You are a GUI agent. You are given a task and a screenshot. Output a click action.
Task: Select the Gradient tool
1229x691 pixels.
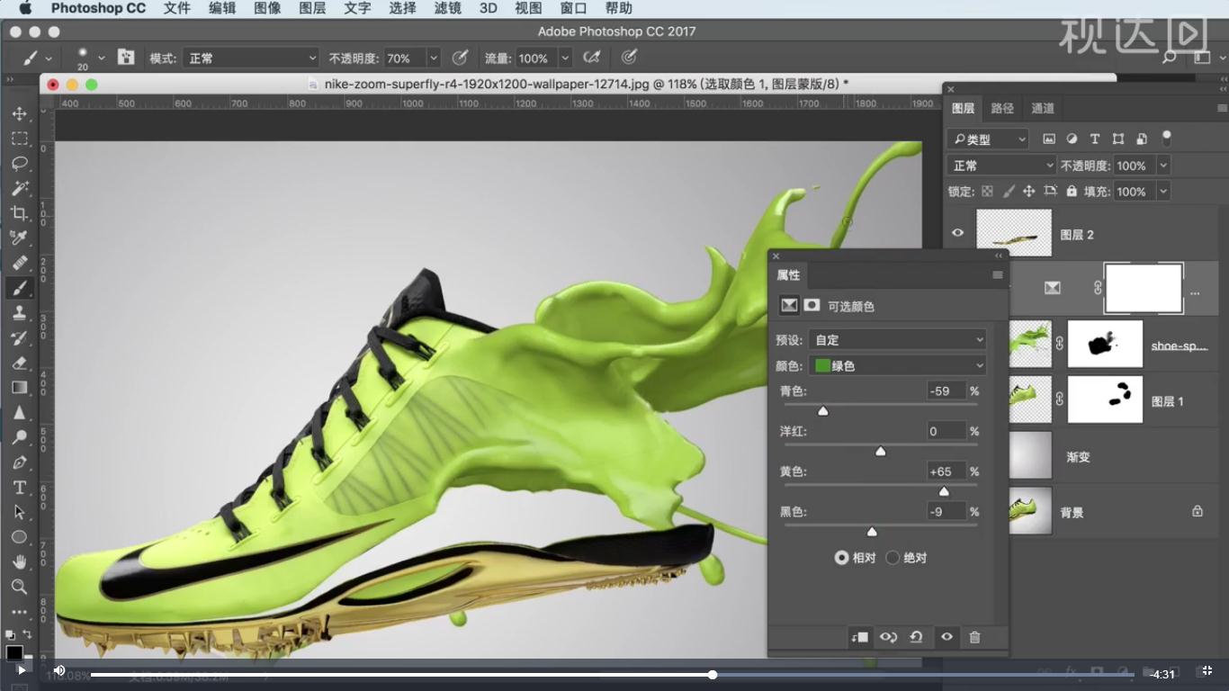point(19,388)
